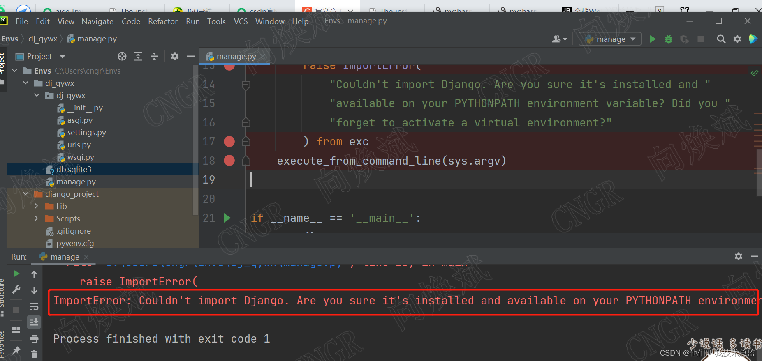Viewport: 762px width, 361px height.
Task: Run with coverage icon in toolbar
Action: click(x=684, y=39)
